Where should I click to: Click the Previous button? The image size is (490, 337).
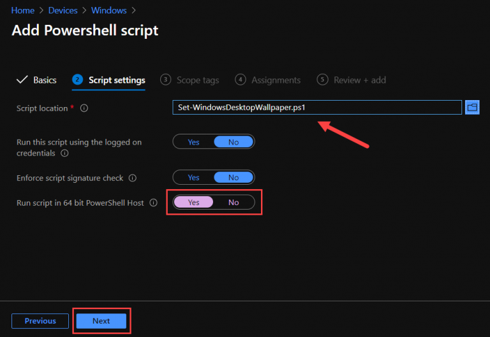click(x=40, y=321)
